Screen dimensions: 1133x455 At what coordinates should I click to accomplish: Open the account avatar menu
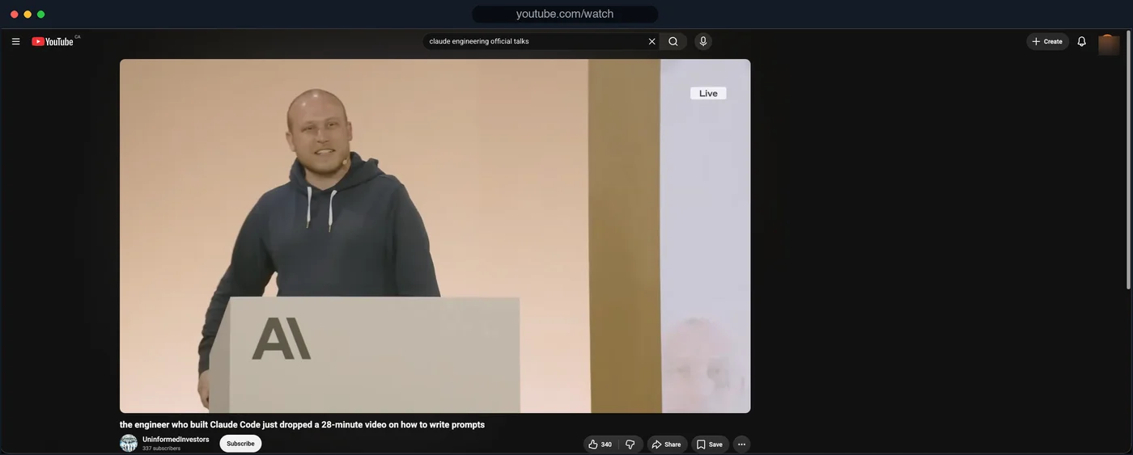[1109, 44]
